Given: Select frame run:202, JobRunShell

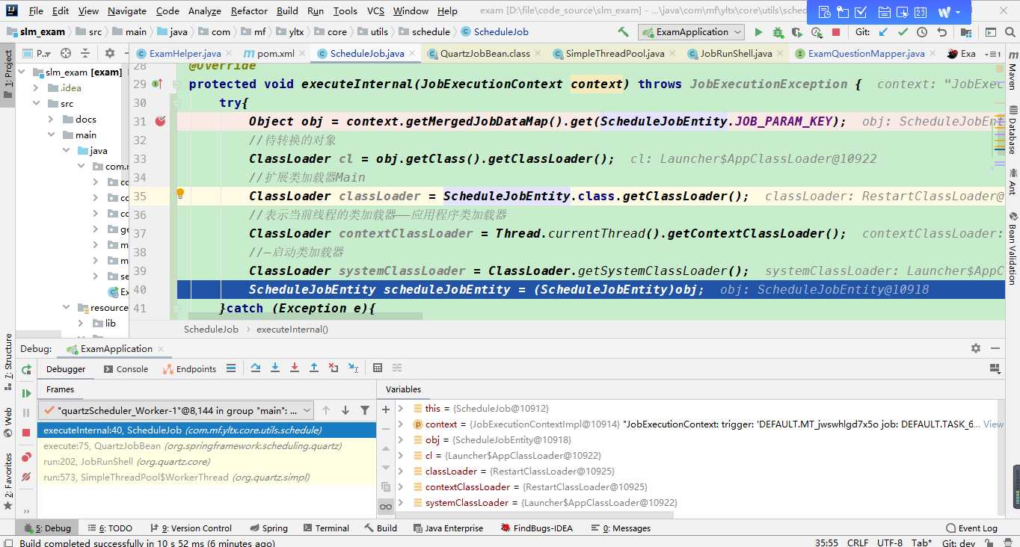Looking at the screenshot, I should [x=206, y=461].
